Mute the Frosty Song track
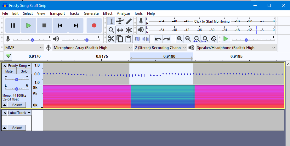The width and height of the screenshot is (290, 146). click(x=9, y=71)
